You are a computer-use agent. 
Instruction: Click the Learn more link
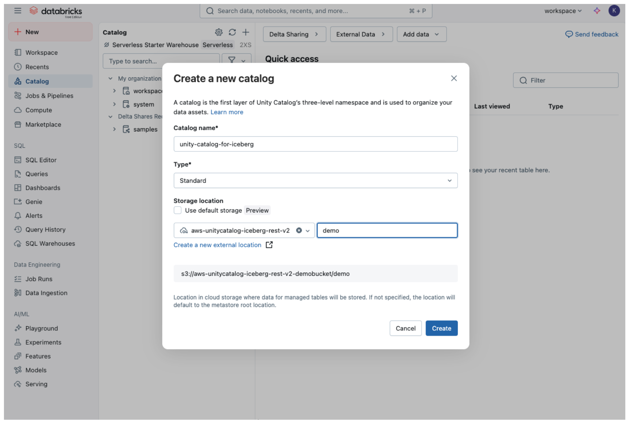(x=227, y=112)
